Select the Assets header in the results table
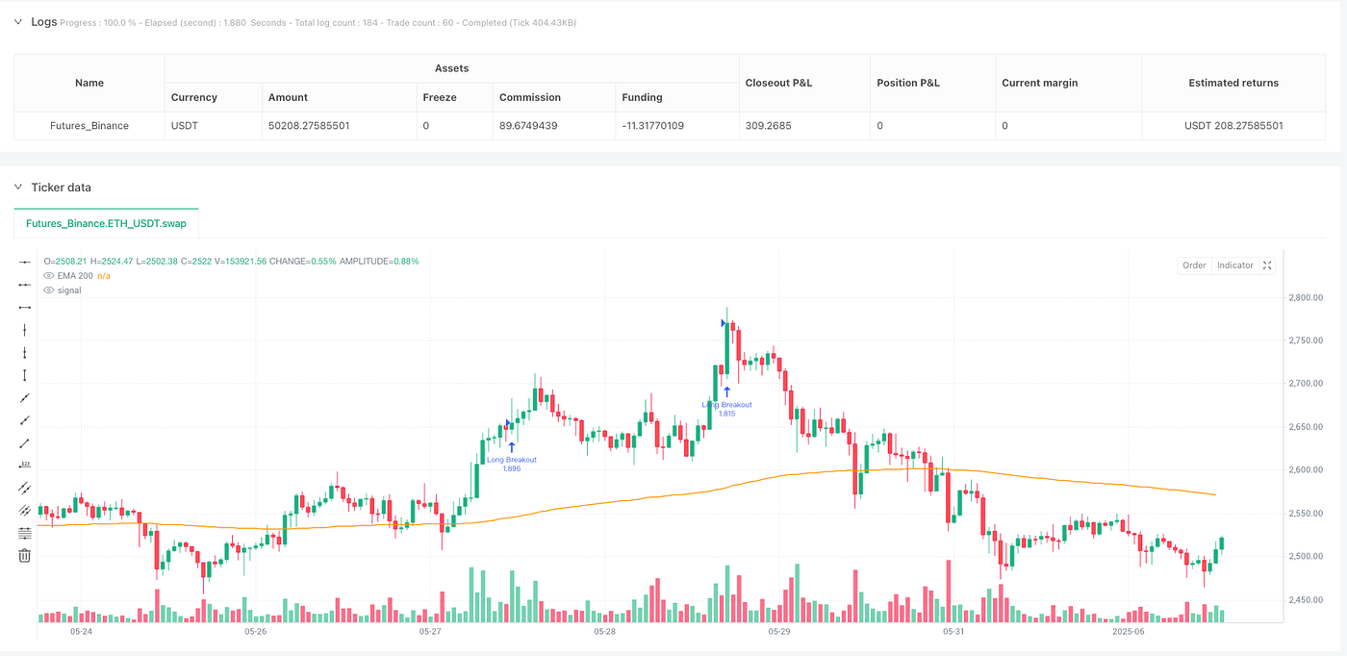The image size is (1347, 656). tap(451, 67)
